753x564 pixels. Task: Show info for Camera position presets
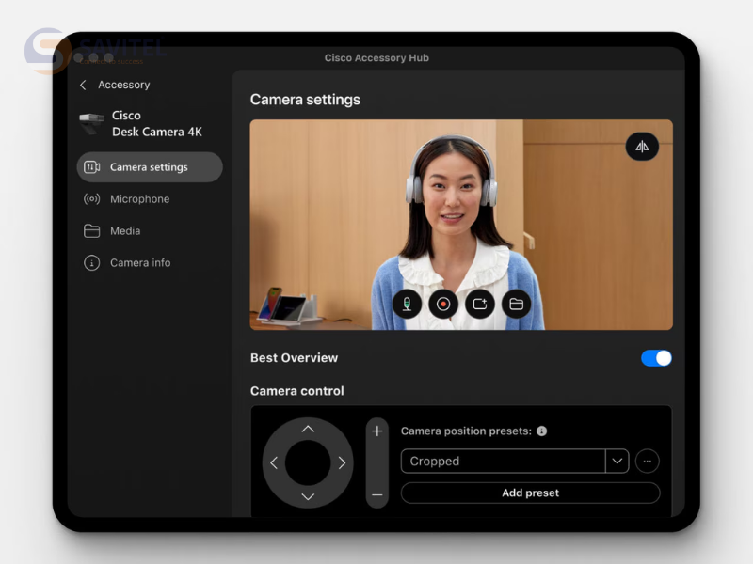(542, 431)
